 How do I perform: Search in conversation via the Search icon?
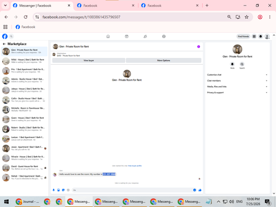click(242, 64)
